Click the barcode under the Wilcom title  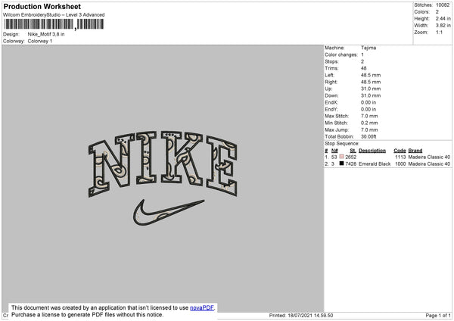point(54,24)
